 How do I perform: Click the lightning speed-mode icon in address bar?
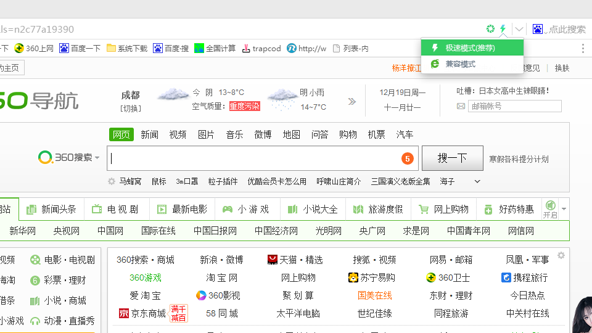pos(503,29)
